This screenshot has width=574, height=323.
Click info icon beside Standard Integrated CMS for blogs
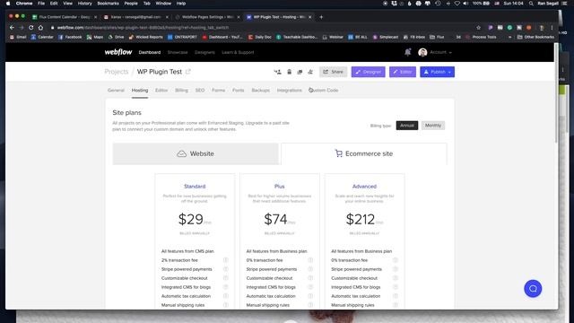(225, 287)
